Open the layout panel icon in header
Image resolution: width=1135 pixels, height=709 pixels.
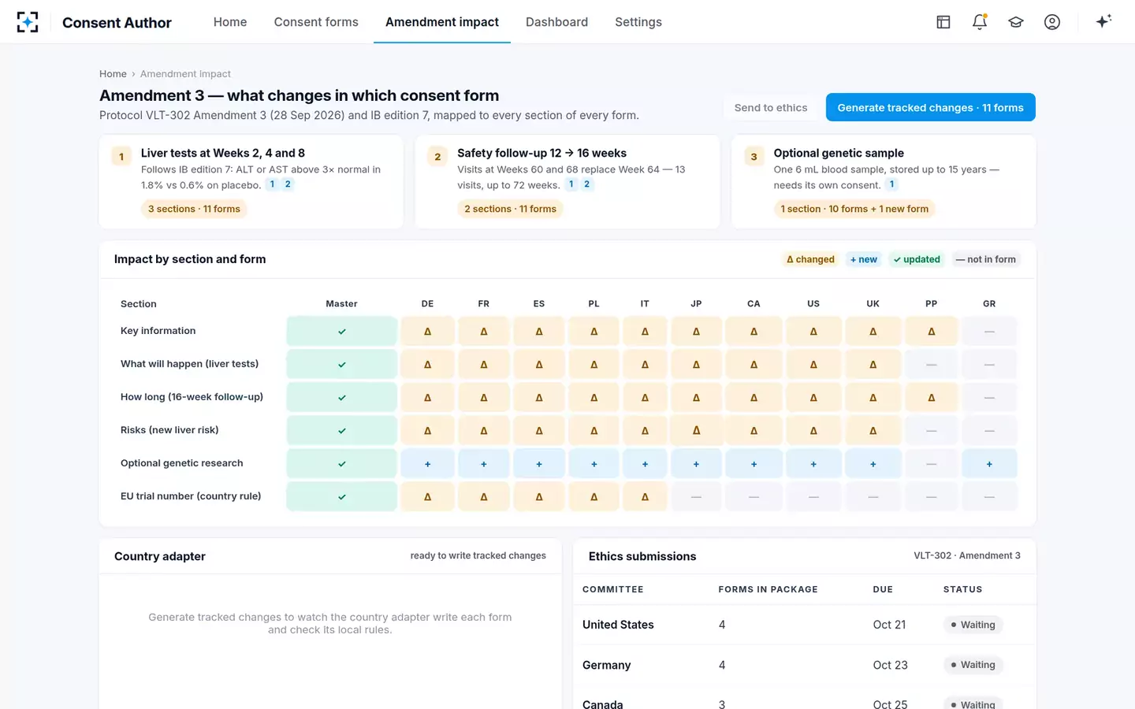pos(943,22)
